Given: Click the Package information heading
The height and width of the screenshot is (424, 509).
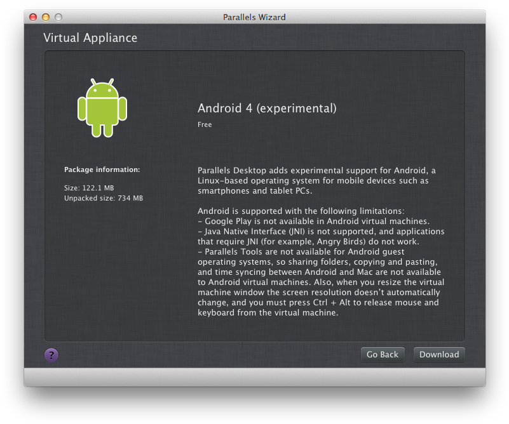Looking at the screenshot, I should point(102,169).
